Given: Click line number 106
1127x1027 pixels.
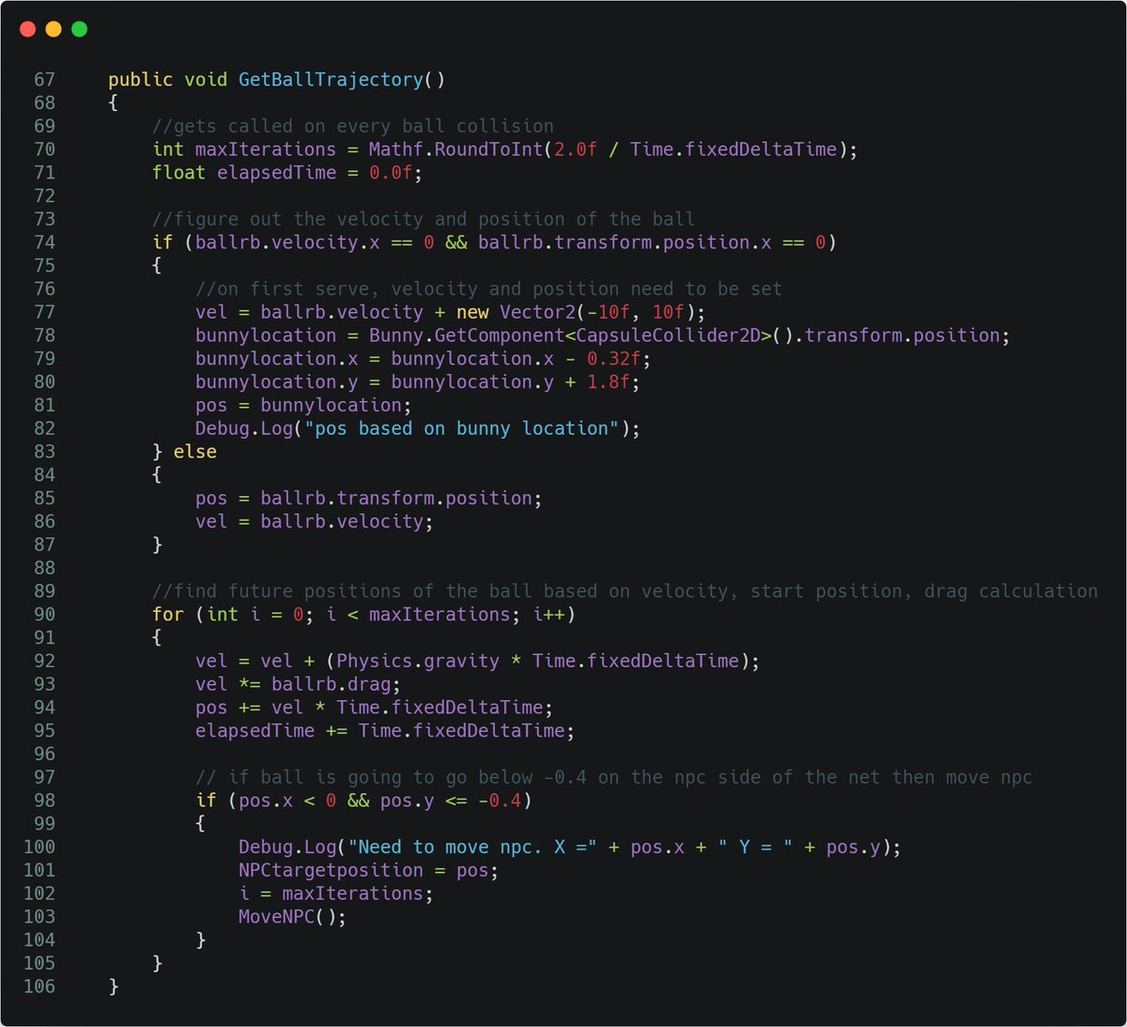Looking at the screenshot, I should coord(39,987).
